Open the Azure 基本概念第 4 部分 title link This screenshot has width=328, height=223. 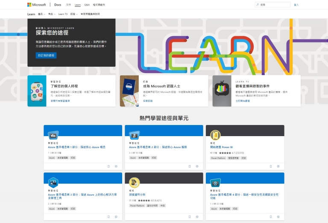pyautogui.click(x=244, y=196)
